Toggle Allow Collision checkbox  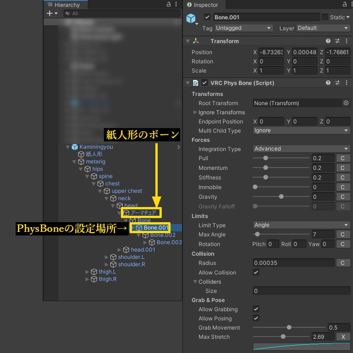point(256,272)
